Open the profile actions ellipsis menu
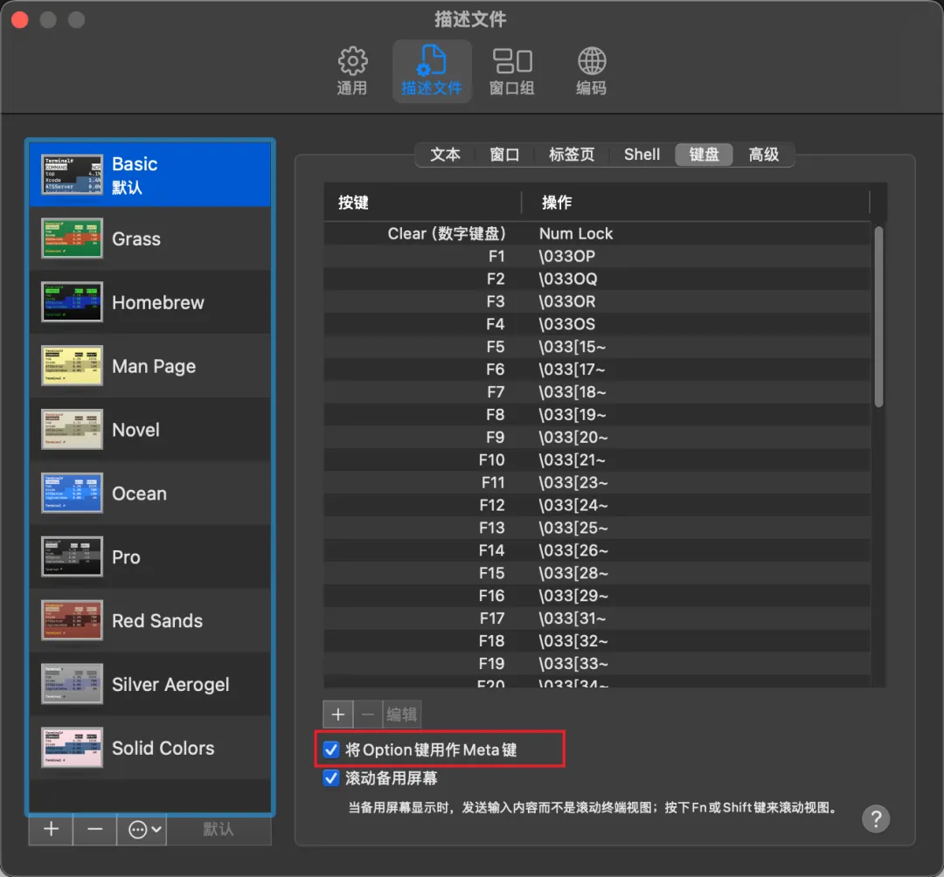The height and width of the screenshot is (877, 944). pyautogui.click(x=142, y=830)
